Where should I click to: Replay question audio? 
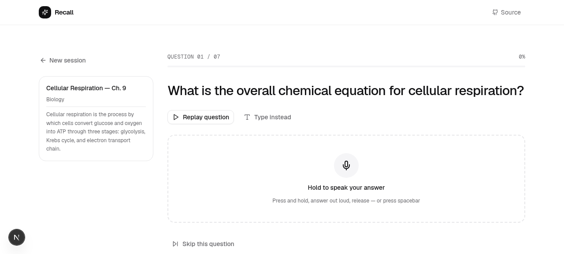[200, 117]
